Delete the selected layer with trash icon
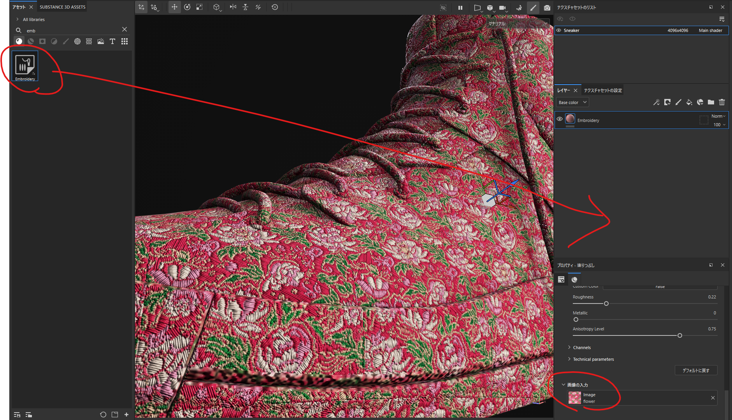Image resolution: width=732 pixels, height=420 pixels. coord(722,102)
